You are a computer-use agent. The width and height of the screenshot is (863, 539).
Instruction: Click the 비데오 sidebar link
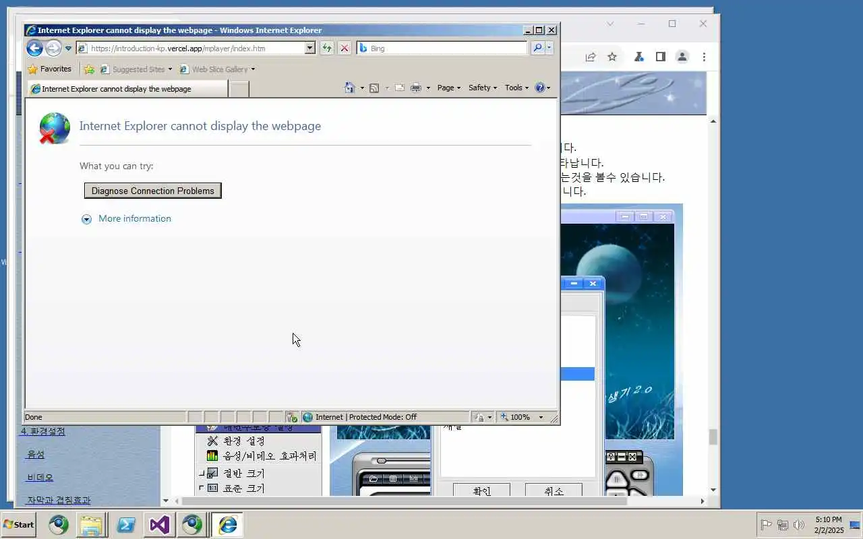click(x=40, y=478)
